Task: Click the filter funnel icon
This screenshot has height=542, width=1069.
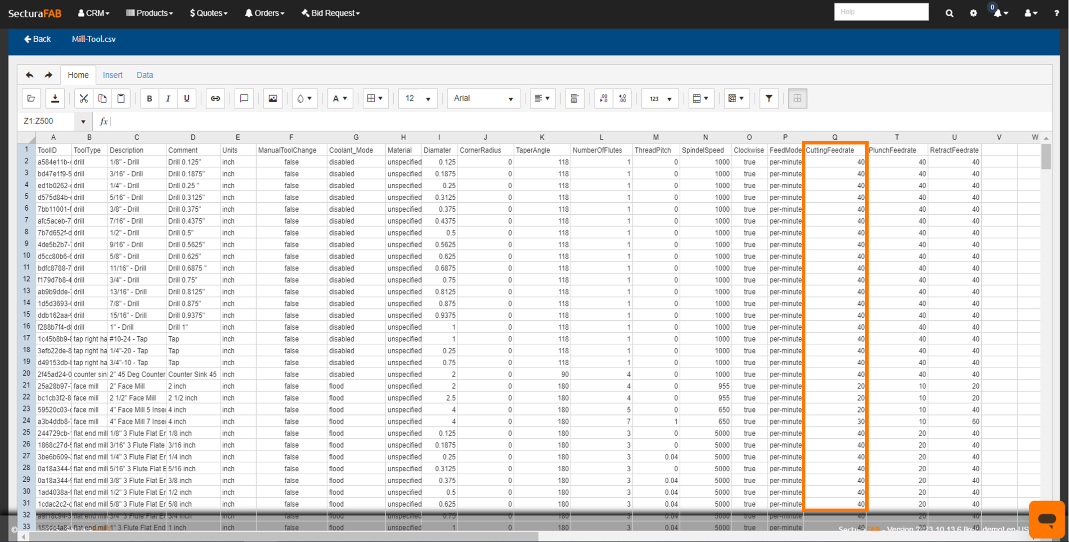Action: click(x=769, y=99)
